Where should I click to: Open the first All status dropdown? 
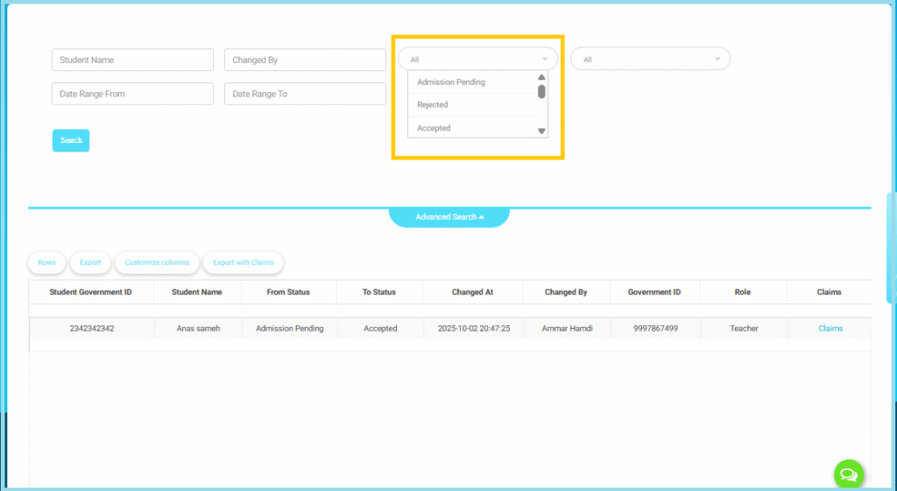click(477, 60)
